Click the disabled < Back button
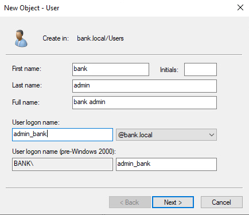 pos(130,202)
